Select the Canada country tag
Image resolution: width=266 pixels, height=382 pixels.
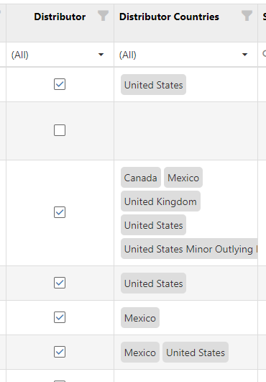pyautogui.click(x=141, y=178)
